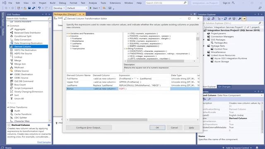Viewport: 265px width, 149px height.
Task: Select HDFS File Source item
Action: coord(23,53)
